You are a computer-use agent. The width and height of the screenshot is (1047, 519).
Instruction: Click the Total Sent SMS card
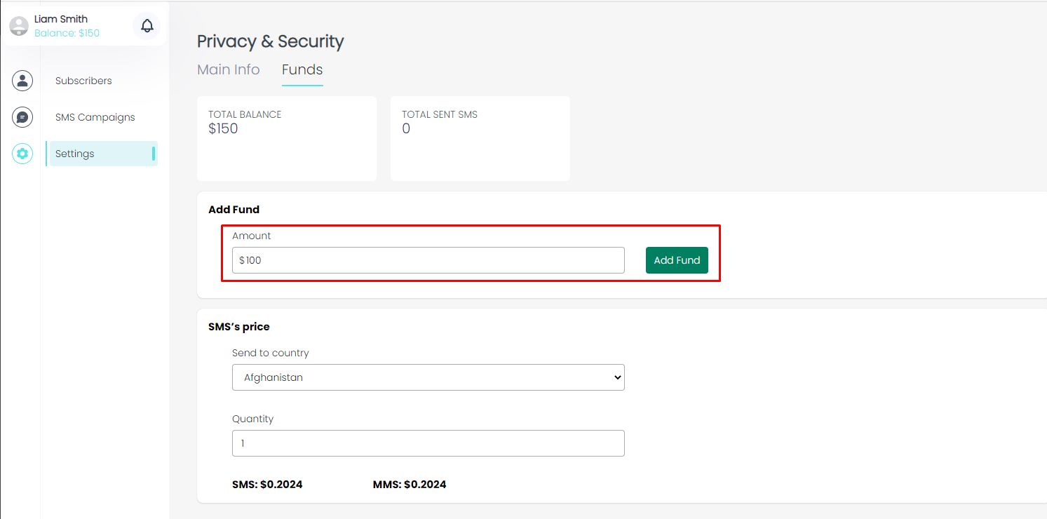tap(480, 138)
